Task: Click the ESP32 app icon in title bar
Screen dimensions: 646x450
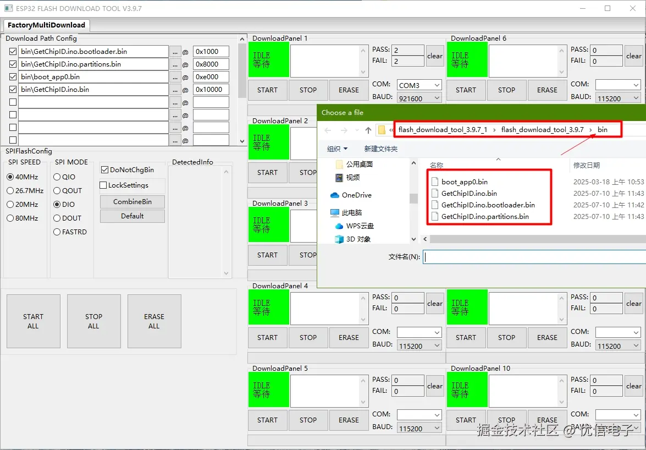Action: click(8, 8)
